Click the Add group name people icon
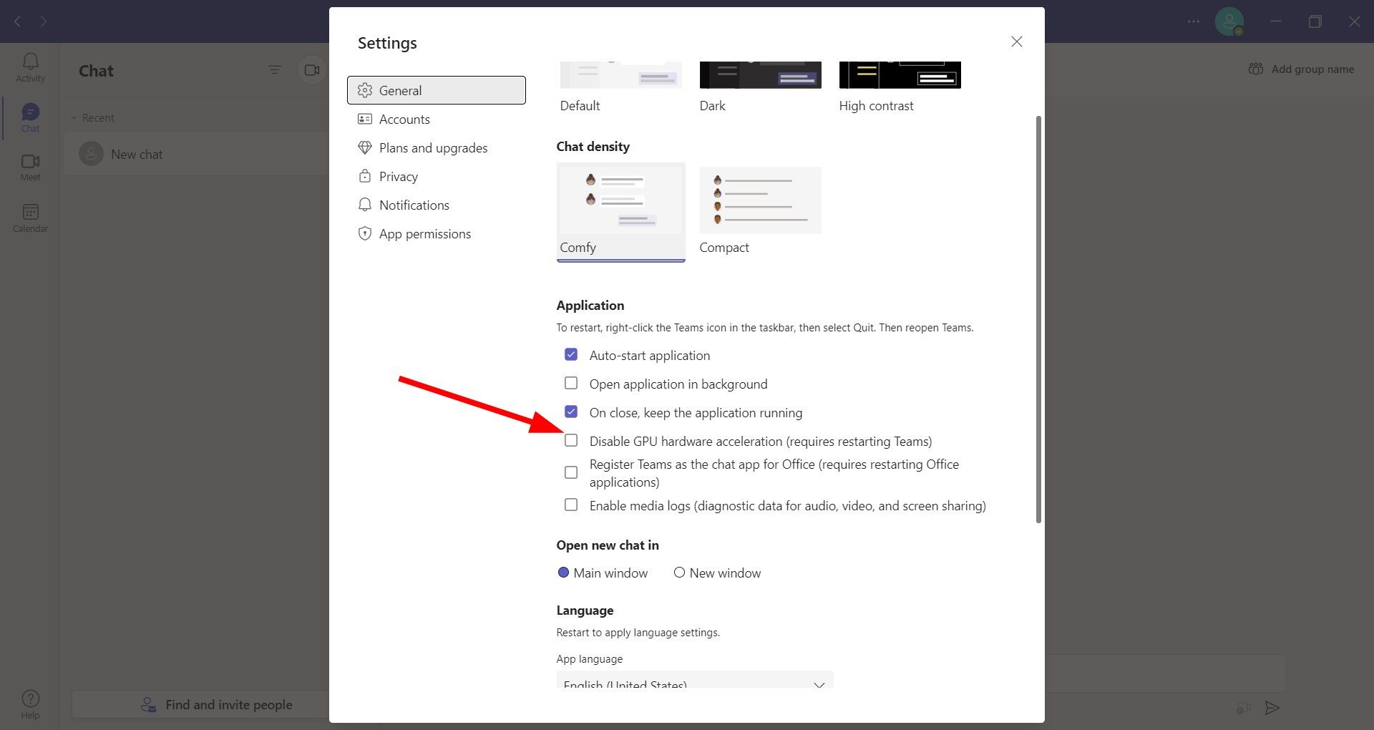The image size is (1374, 730). (1256, 69)
